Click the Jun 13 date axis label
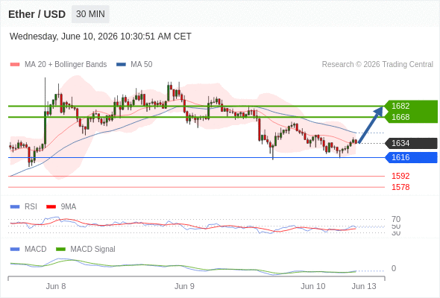 (x=364, y=287)
